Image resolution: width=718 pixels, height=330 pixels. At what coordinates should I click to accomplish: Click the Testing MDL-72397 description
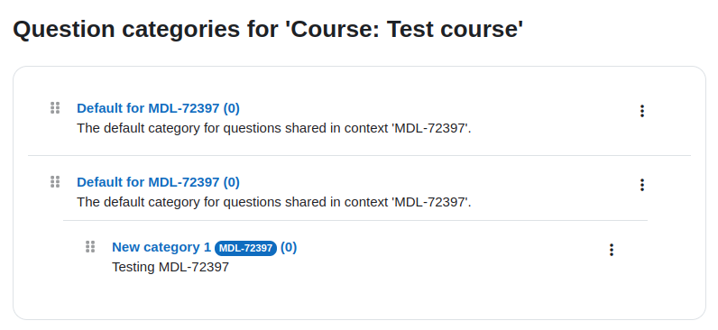tap(170, 267)
